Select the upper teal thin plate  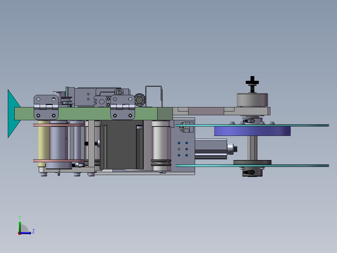[x=252, y=125]
